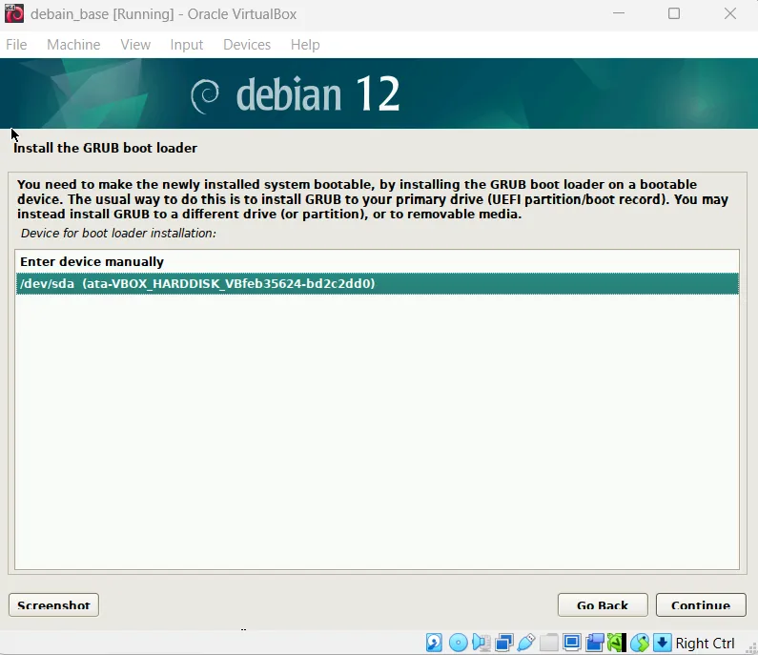
Task: Click the display status icon
Action: pos(572,643)
